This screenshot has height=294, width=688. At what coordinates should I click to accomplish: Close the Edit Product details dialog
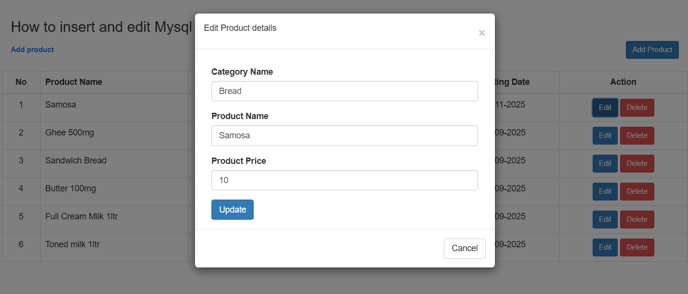tap(481, 33)
